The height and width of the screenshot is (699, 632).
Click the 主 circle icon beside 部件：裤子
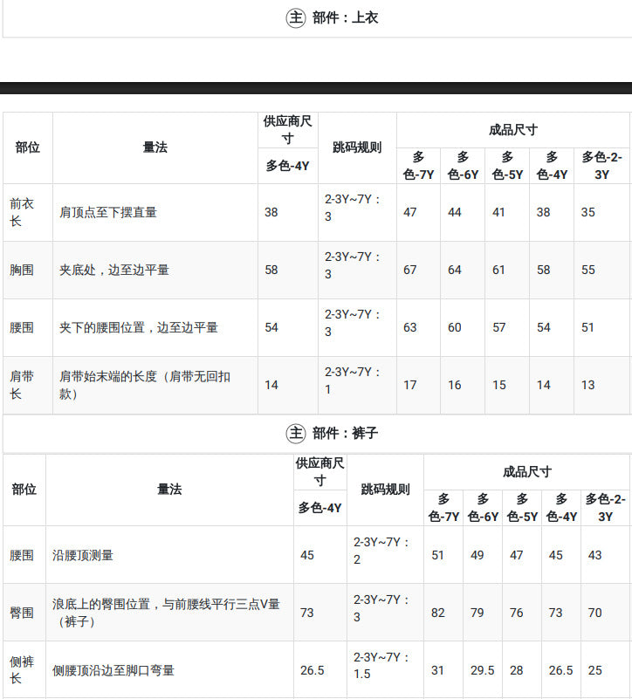[x=295, y=433]
